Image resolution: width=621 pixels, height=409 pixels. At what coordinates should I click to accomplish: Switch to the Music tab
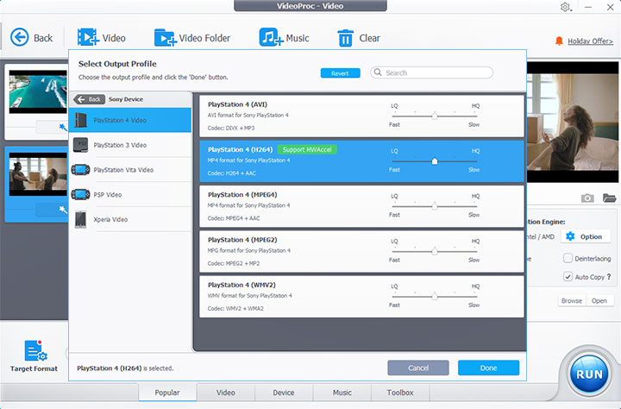(342, 393)
